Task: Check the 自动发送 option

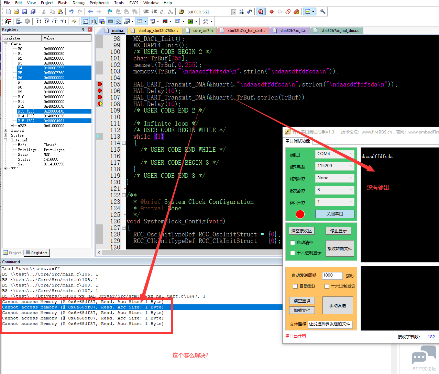Action: click(x=295, y=287)
